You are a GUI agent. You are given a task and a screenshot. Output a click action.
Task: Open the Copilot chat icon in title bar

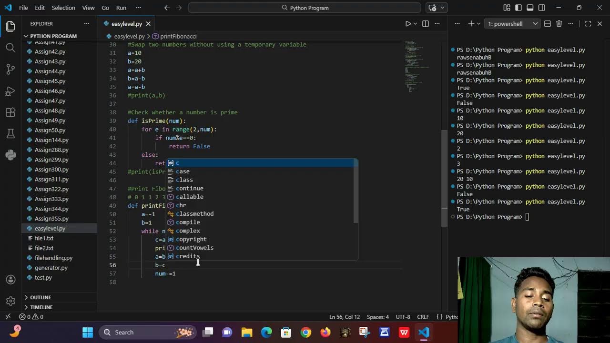(x=432, y=8)
